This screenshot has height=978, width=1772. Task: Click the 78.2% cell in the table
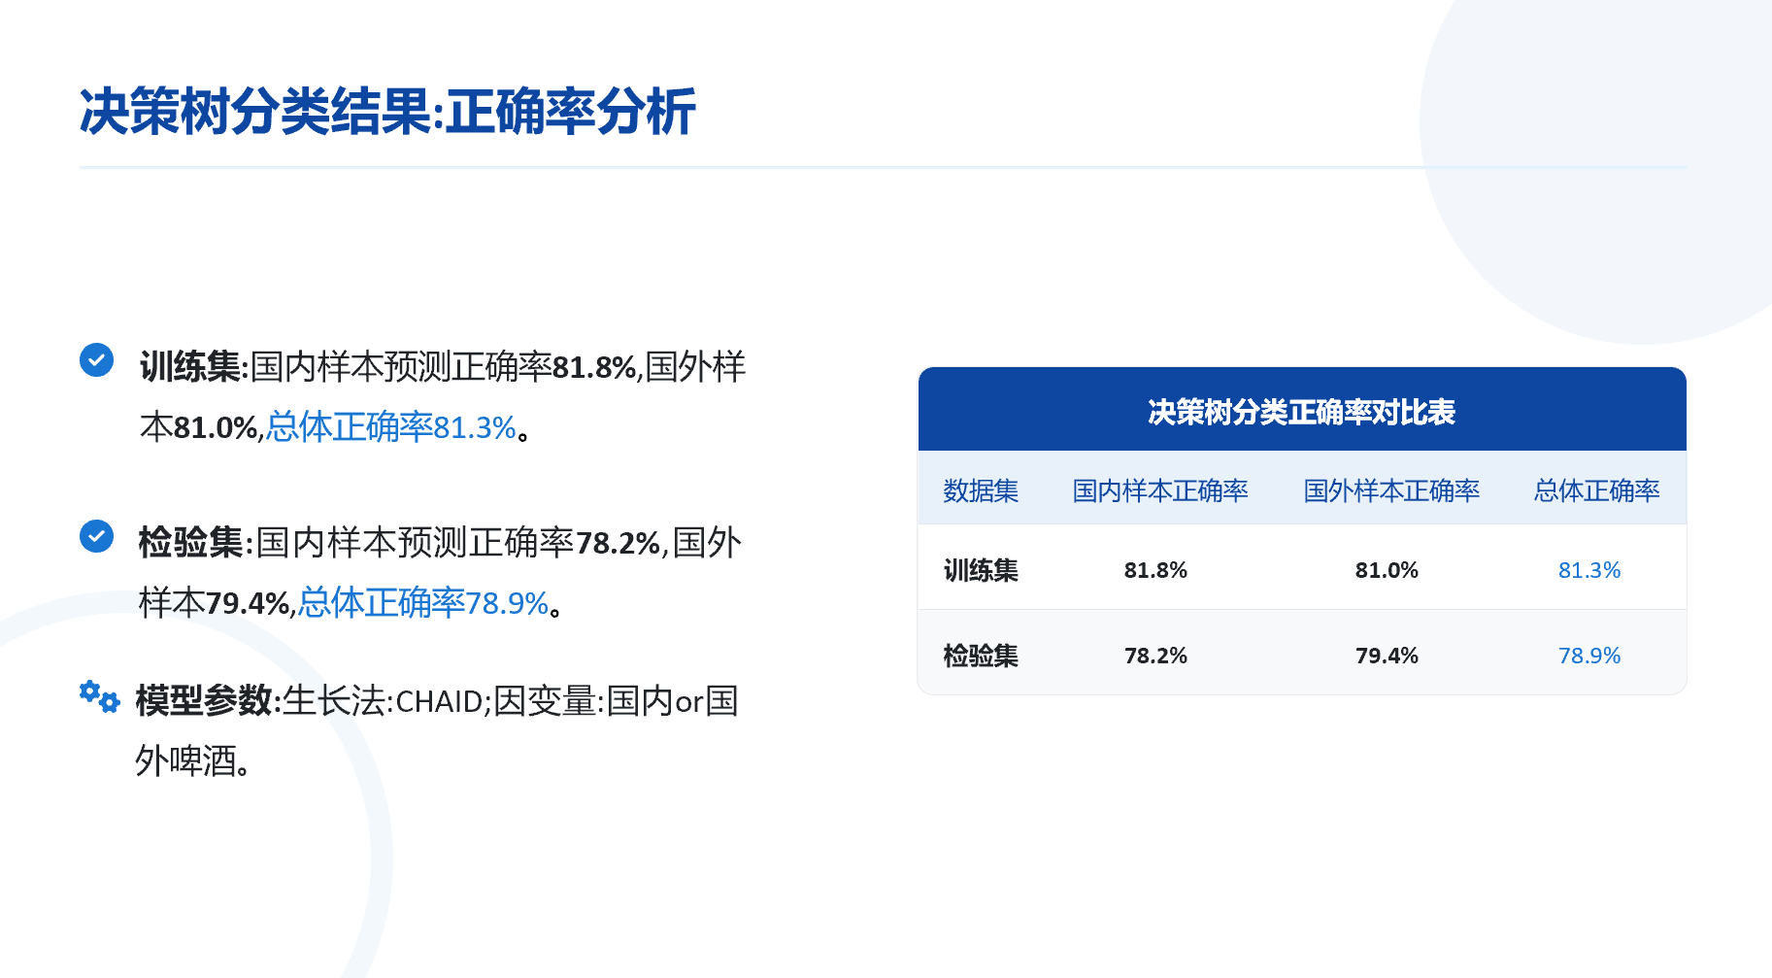tap(1155, 656)
